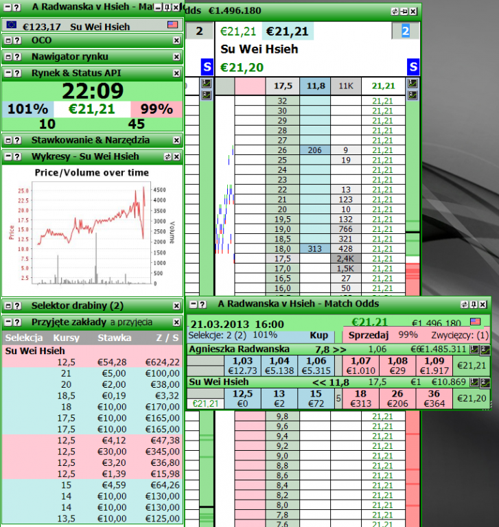Click the Stawka column header in bets list
The image size is (499, 527).
tap(115, 338)
